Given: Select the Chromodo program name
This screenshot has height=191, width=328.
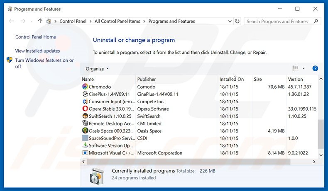Looking at the screenshot, I should tap(100, 87).
